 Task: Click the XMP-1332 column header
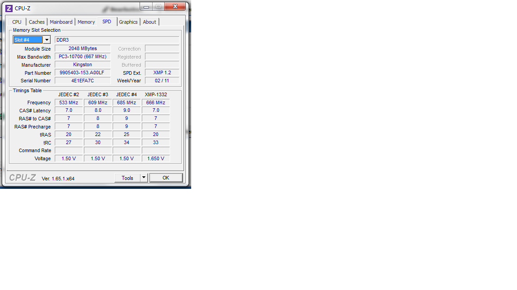(156, 94)
